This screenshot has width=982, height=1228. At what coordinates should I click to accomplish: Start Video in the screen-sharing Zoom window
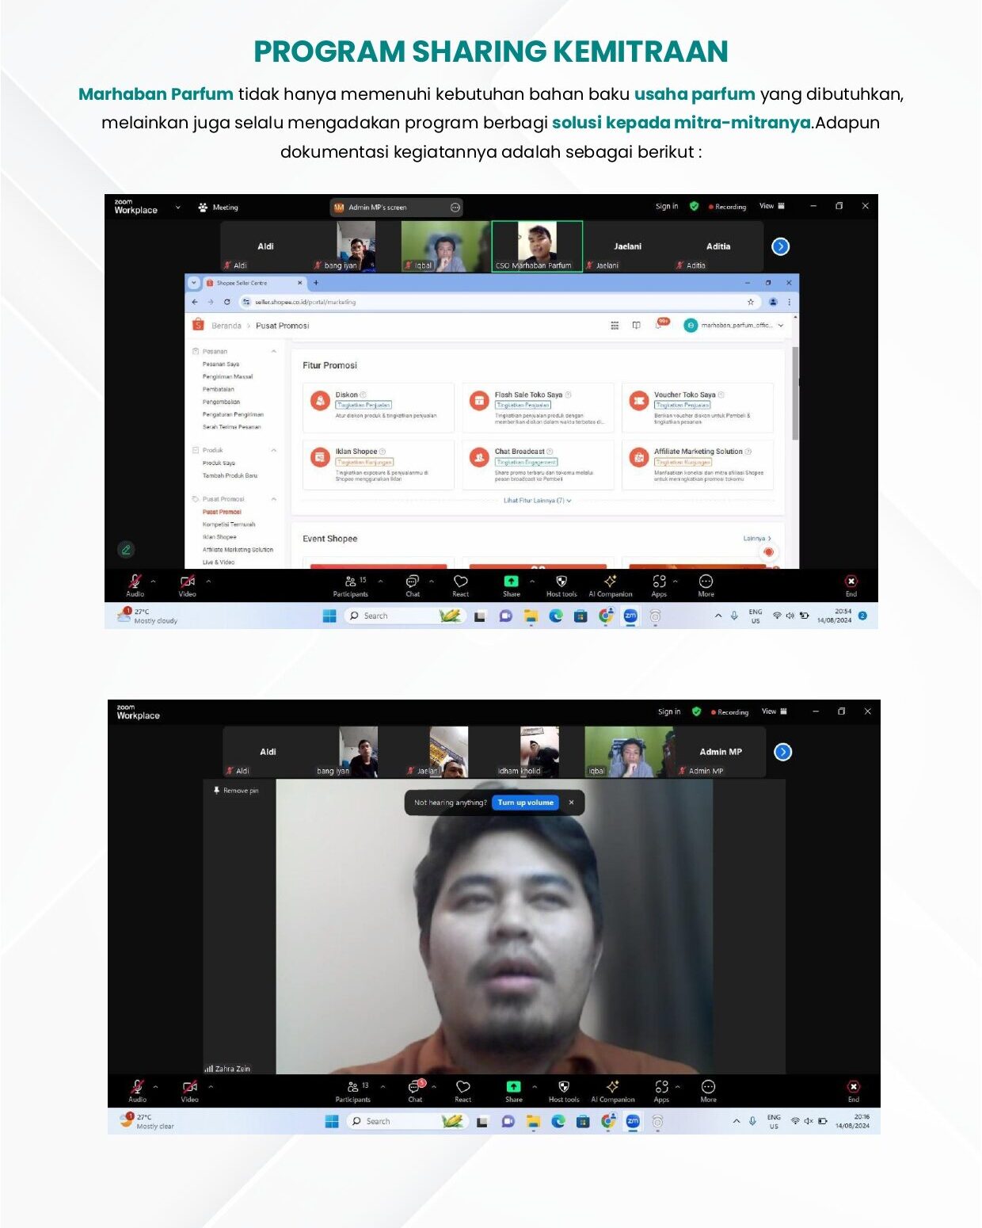188,583
